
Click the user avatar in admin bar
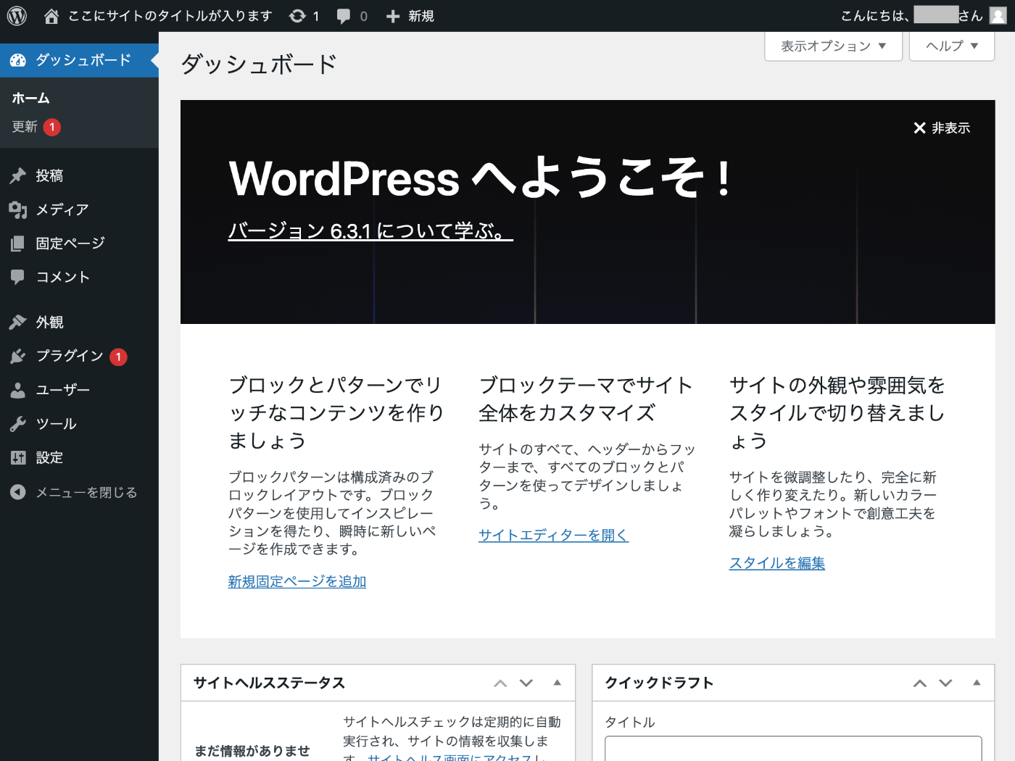click(x=998, y=16)
